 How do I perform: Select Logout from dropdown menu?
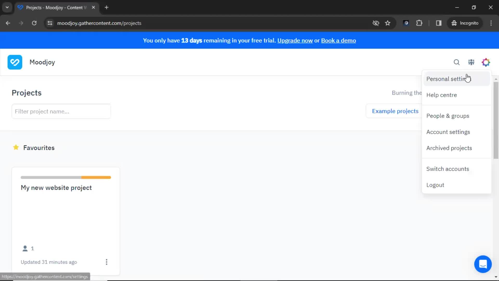pos(435,185)
